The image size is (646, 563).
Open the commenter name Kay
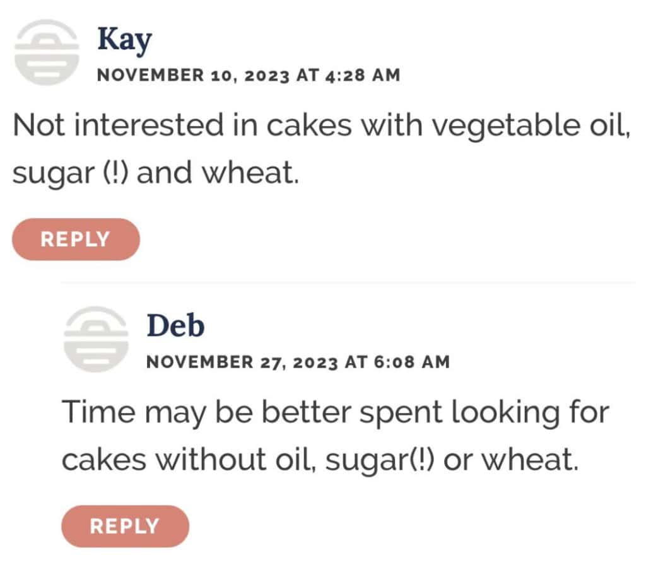124,40
